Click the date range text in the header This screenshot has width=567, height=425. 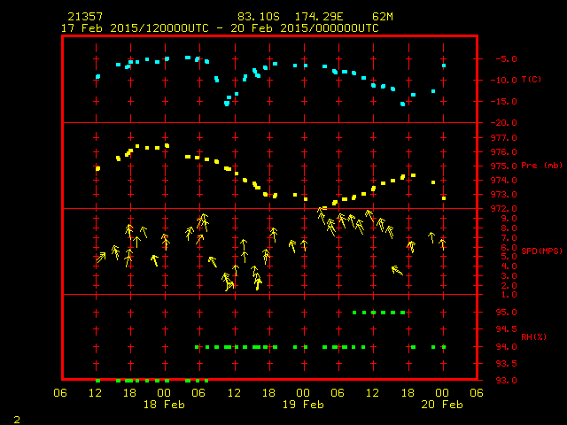click(x=220, y=28)
